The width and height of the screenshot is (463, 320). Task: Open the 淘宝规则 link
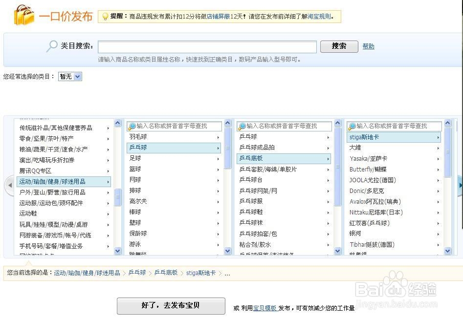[x=319, y=17]
